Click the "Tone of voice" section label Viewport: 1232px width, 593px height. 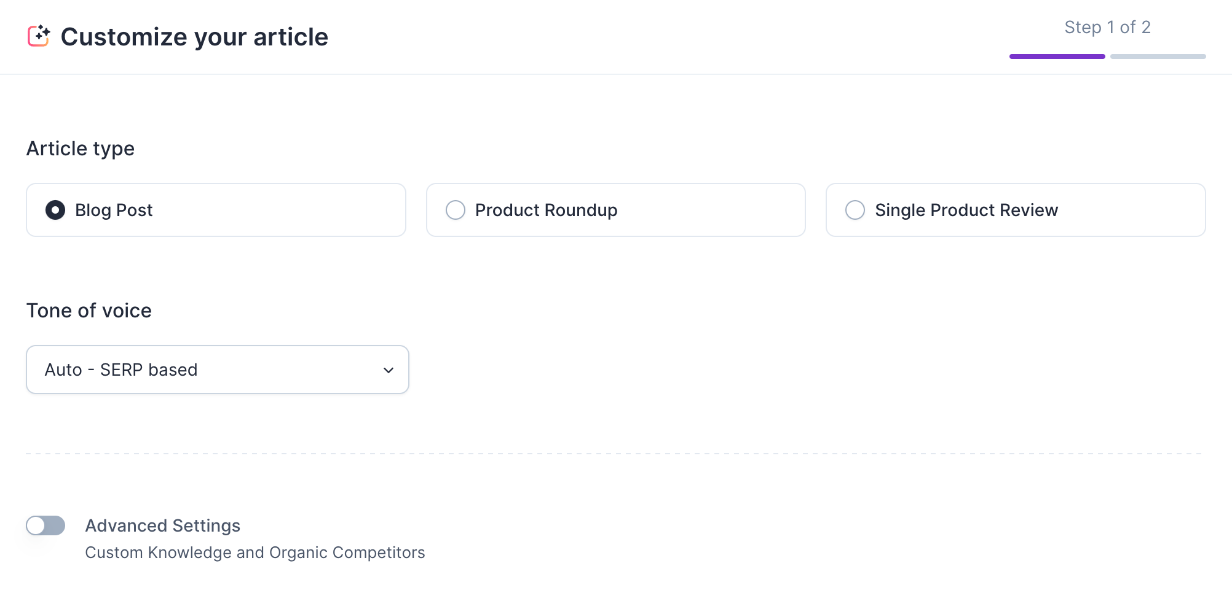(x=89, y=311)
